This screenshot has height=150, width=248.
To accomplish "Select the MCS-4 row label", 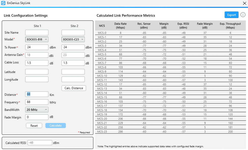I will 102,50.
